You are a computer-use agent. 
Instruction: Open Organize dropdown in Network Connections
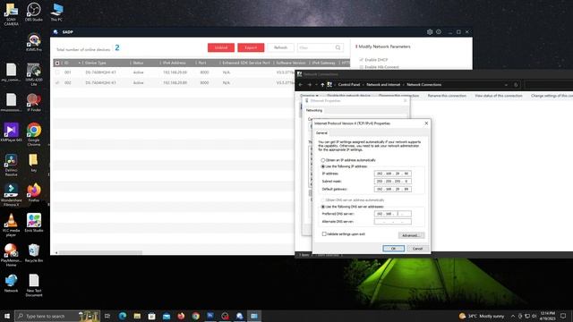coord(309,96)
